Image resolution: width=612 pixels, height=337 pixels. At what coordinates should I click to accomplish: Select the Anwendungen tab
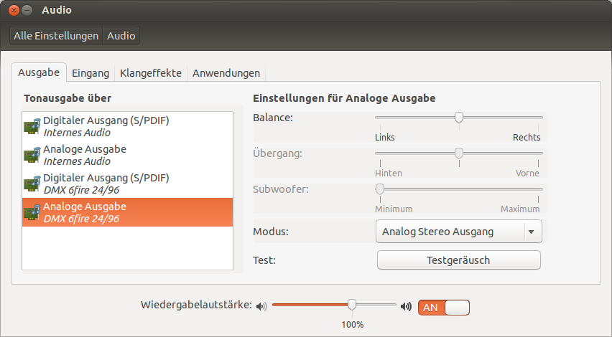tap(226, 73)
